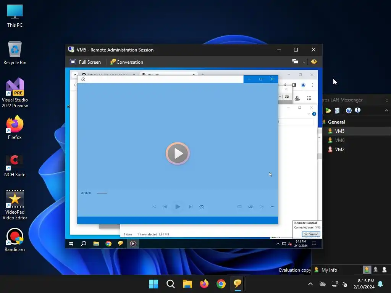Open Firefox from the host taskbar
Viewport: 391px width, 293px height.
[x=204, y=284]
